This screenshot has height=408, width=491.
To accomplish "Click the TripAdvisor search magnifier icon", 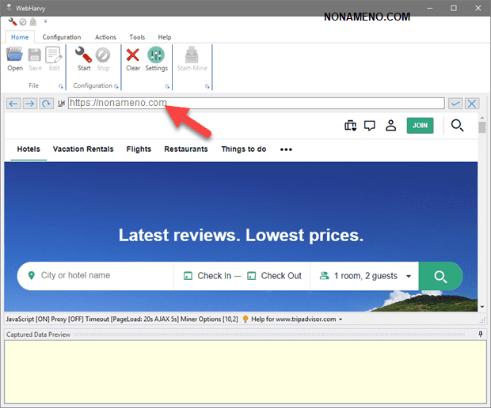I will point(457,125).
